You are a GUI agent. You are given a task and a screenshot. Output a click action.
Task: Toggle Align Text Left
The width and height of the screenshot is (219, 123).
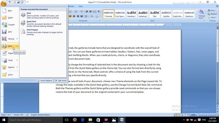pyautogui.click(x=70, y=16)
